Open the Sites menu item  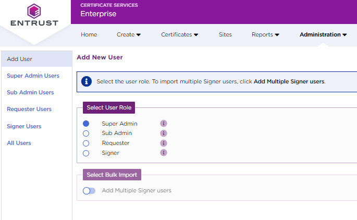click(x=225, y=35)
